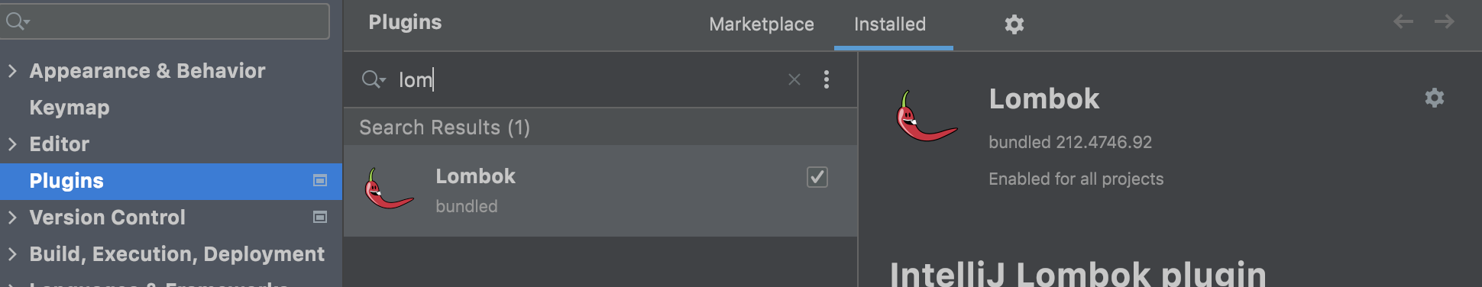The height and width of the screenshot is (287, 1482).
Task: Click the project-level icon next to Version Control
Action: (320, 218)
